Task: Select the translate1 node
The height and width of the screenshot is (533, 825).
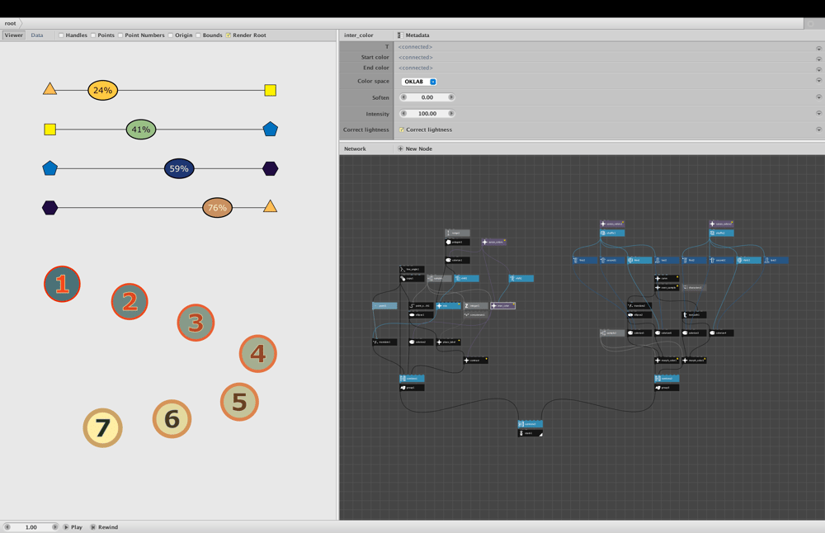Action: (384, 342)
